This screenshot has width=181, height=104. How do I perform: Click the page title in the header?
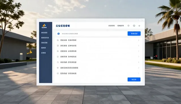63,26
